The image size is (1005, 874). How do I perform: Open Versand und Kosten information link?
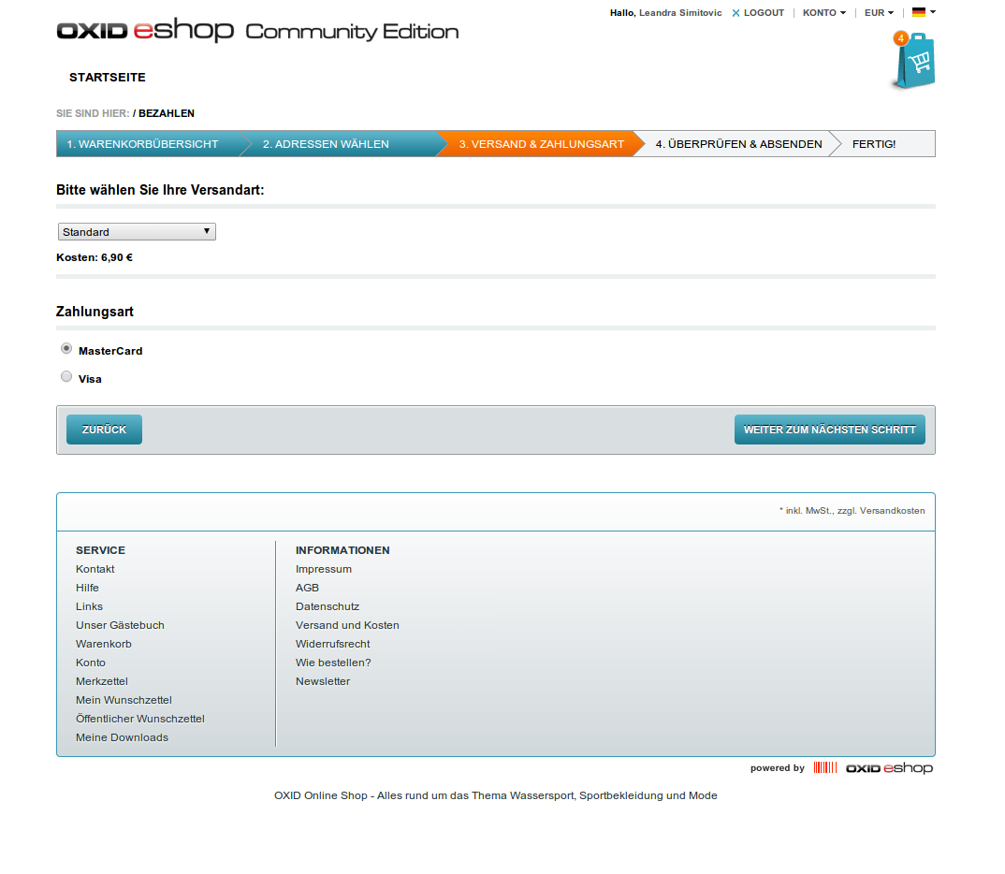[347, 625]
